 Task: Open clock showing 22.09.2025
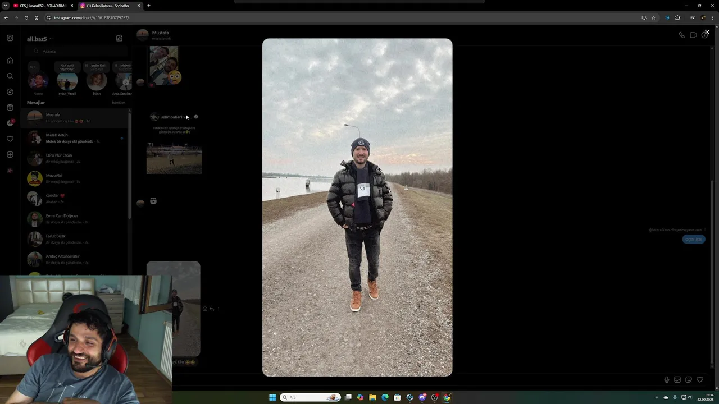tap(706, 397)
